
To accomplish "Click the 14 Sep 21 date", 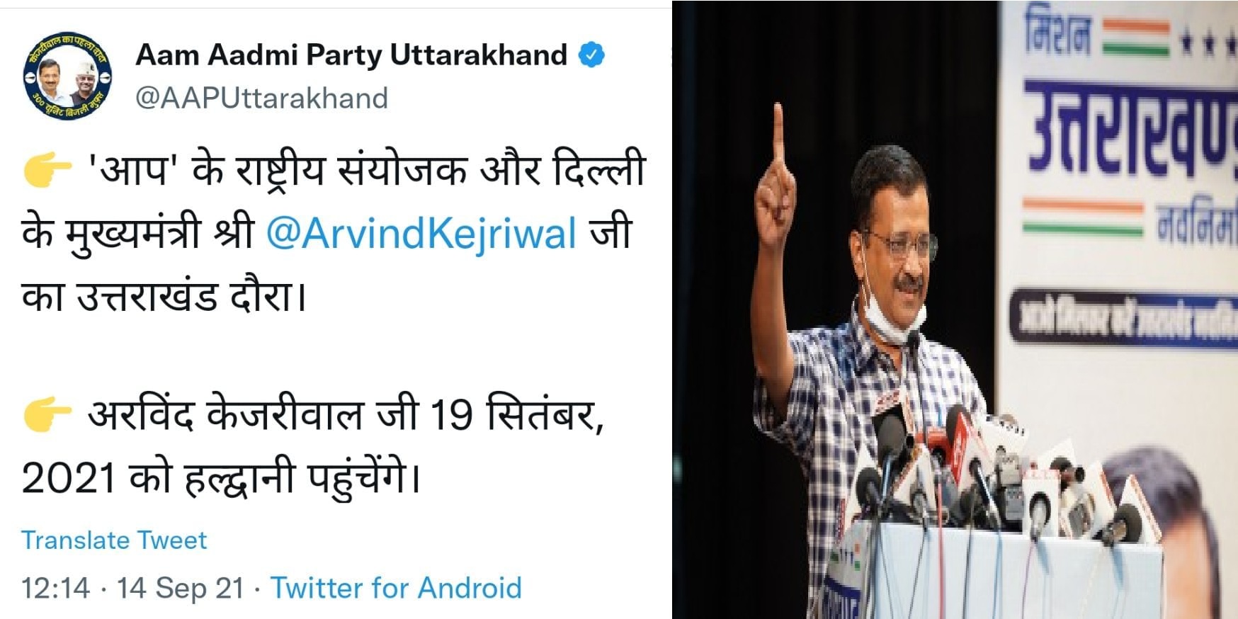I will click(x=181, y=588).
